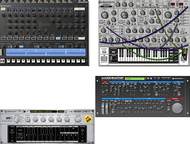Image resolution: width=190 pixels, height=144 pixels.
Task: Click the preset name display in Dominator
Action: [x=135, y=79]
